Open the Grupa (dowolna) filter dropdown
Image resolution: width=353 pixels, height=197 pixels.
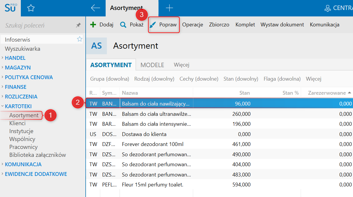coord(109,79)
